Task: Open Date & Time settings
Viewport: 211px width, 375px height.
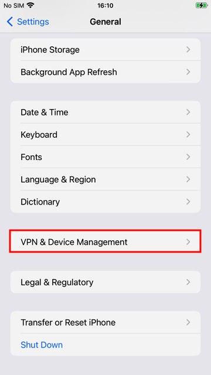Action: click(105, 112)
